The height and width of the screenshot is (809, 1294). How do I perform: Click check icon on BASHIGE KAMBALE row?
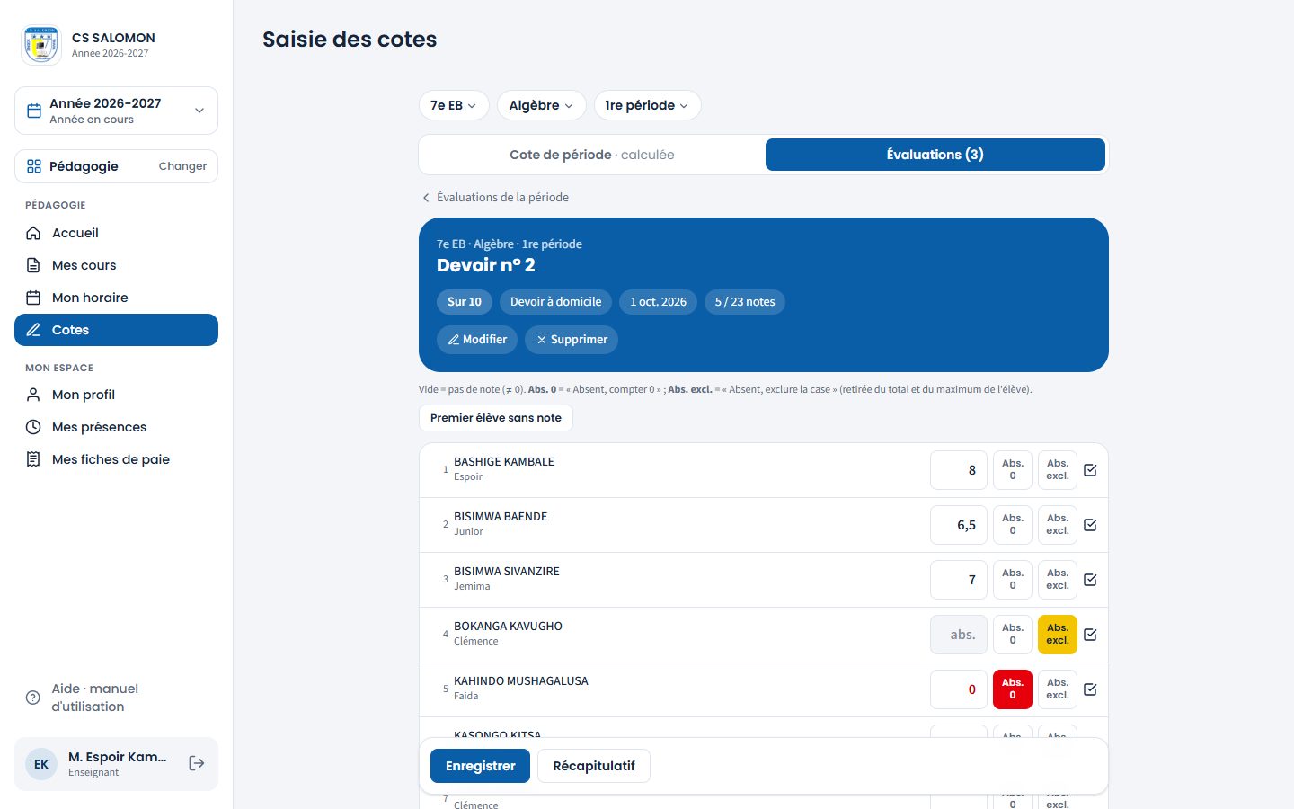(1090, 470)
